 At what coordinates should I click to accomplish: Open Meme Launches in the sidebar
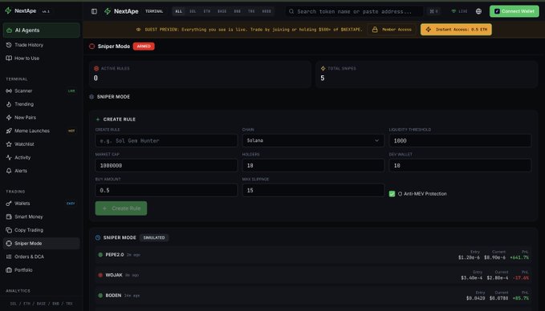[x=42, y=131]
